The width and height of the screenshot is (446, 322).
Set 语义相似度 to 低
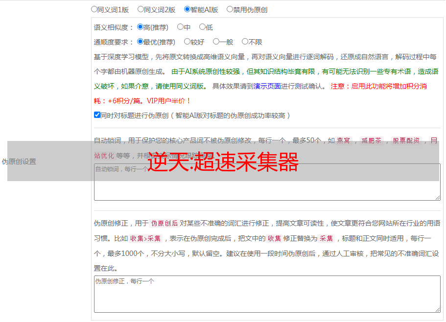[x=202, y=27]
